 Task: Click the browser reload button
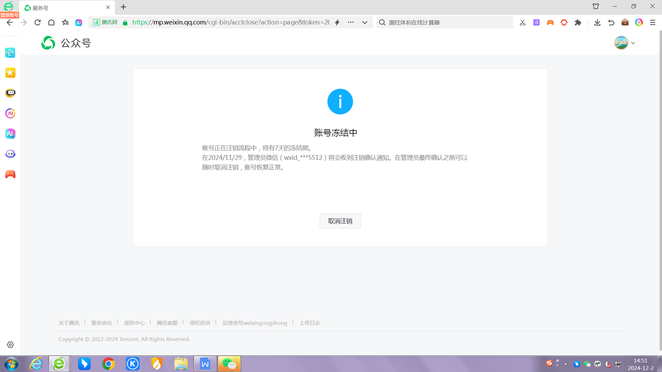pos(38,22)
